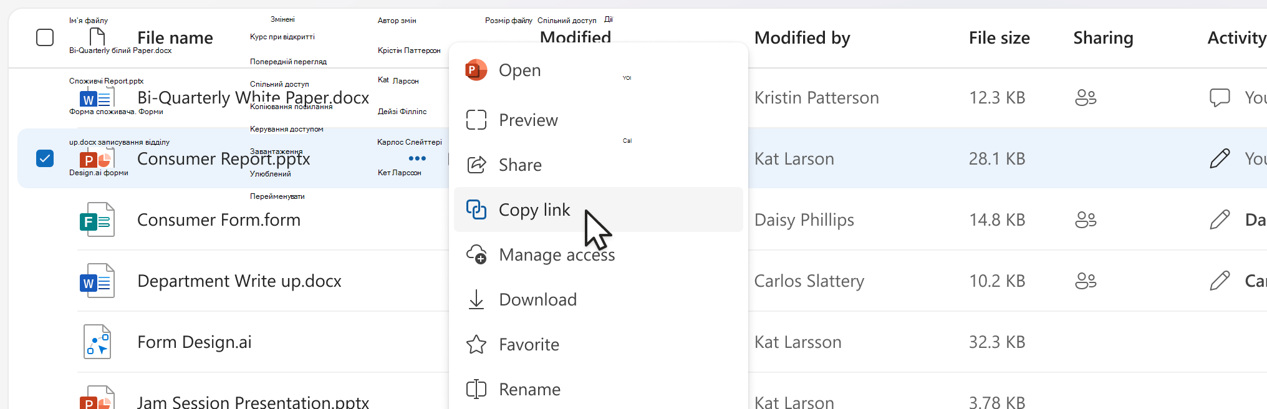Open Manage access from the context menu
The height and width of the screenshot is (409, 1267).
click(x=599, y=254)
